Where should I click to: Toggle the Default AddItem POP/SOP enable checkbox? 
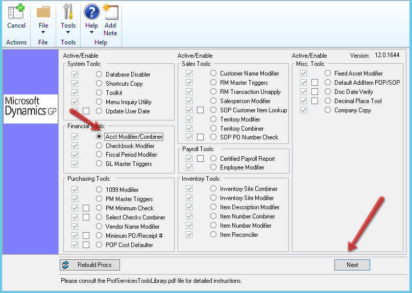click(314, 83)
